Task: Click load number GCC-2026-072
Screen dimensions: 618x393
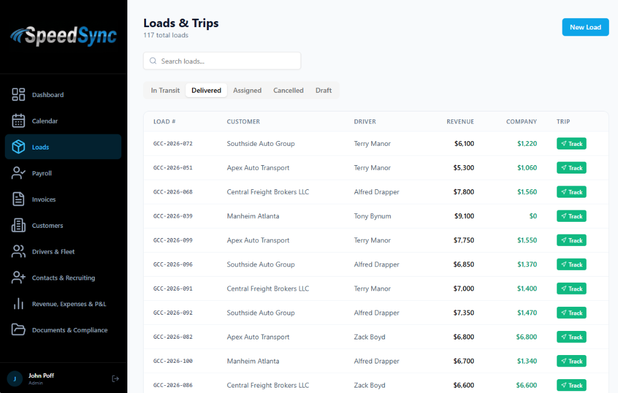Action: (173, 143)
